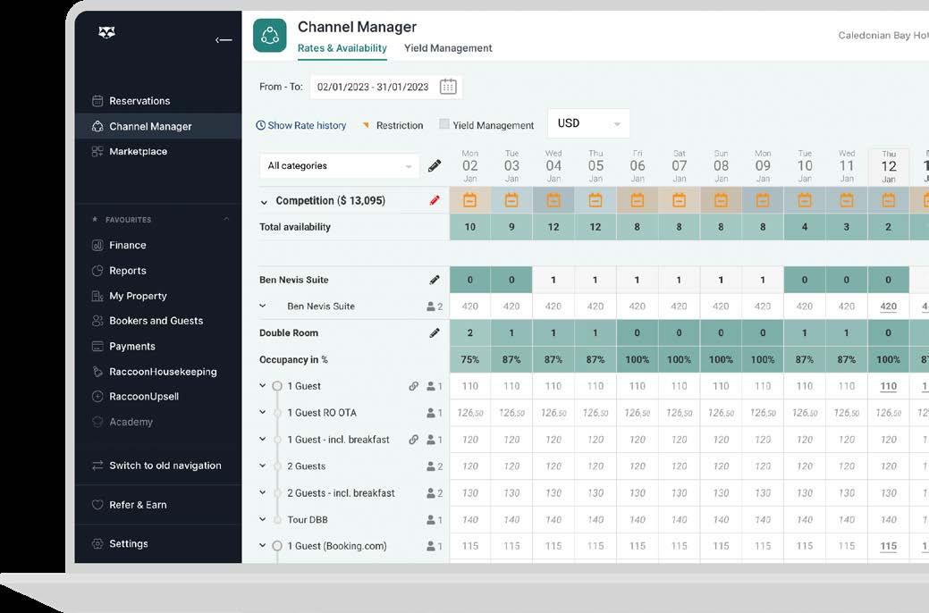The image size is (929, 613).
Task: Click Competition calendar icon for Tue 10 Jan
Action: coord(805,200)
